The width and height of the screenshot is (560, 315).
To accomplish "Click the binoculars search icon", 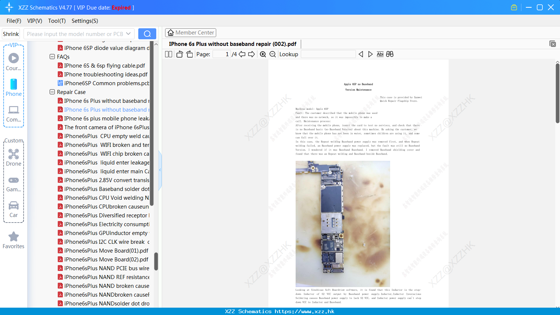I will 390,54.
